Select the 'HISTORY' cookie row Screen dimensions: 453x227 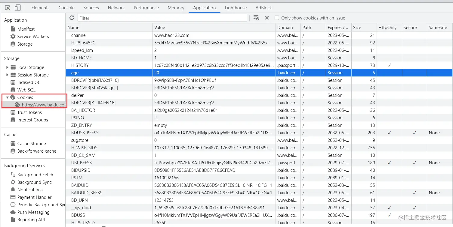(259, 65)
